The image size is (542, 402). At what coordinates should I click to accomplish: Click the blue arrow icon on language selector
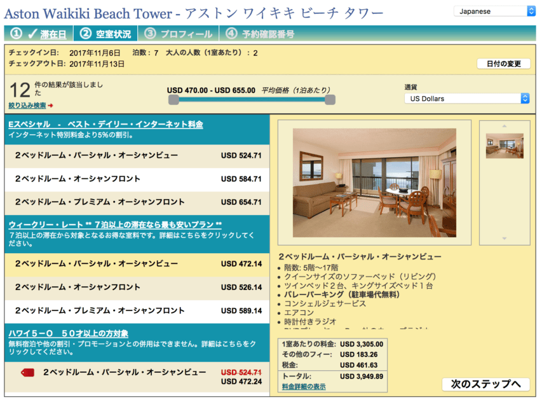tap(531, 10)
